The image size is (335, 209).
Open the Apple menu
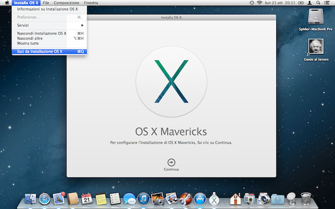click(7, 3)
